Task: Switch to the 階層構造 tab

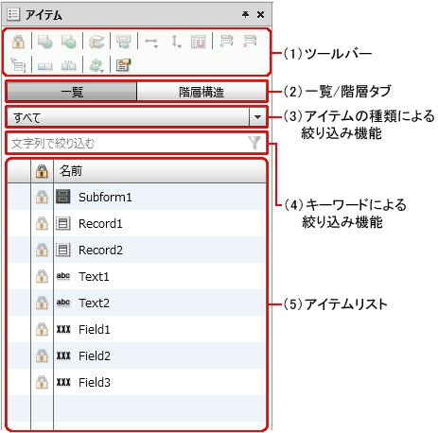Action: [x=201, y=92]
